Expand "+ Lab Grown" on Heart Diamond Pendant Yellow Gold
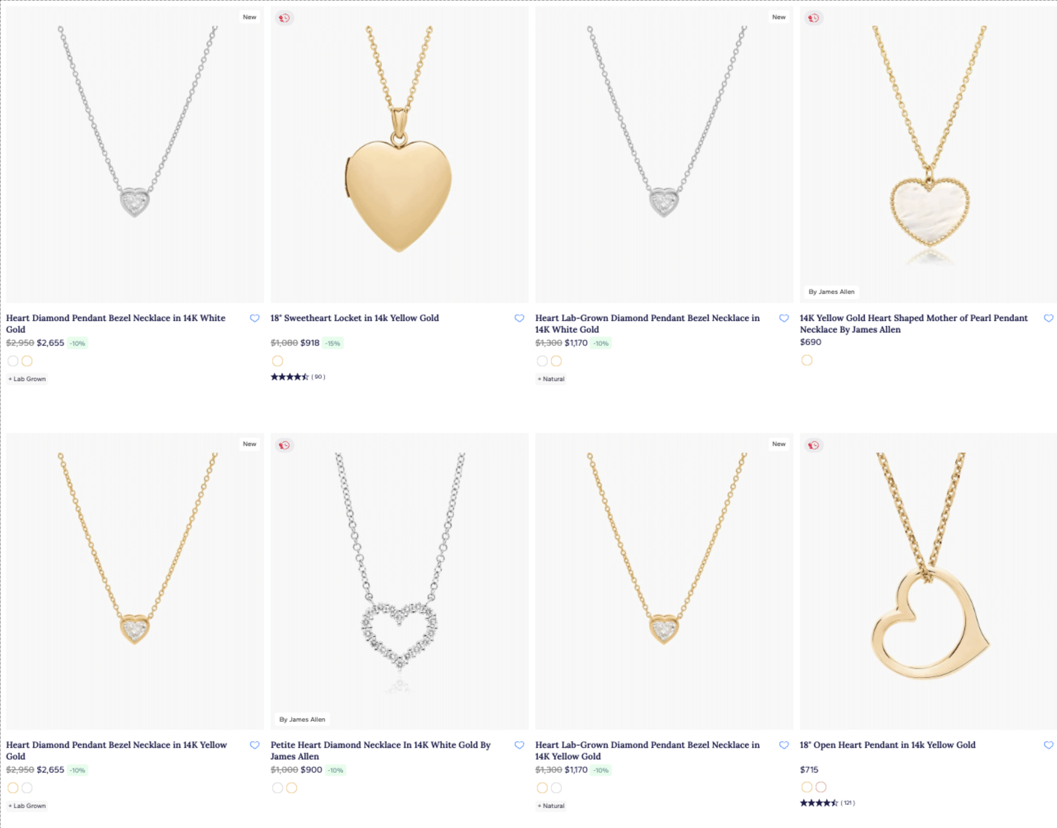 [x=26, y=806]
